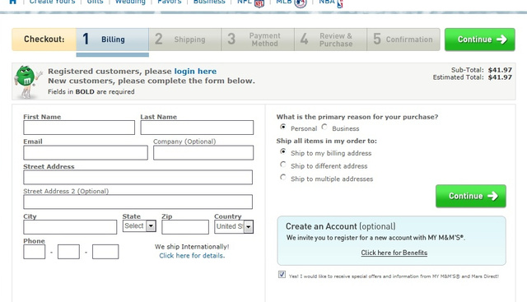Select Business purchase reason
Screen dimensions: 527x302
click(x=324, y=127)
